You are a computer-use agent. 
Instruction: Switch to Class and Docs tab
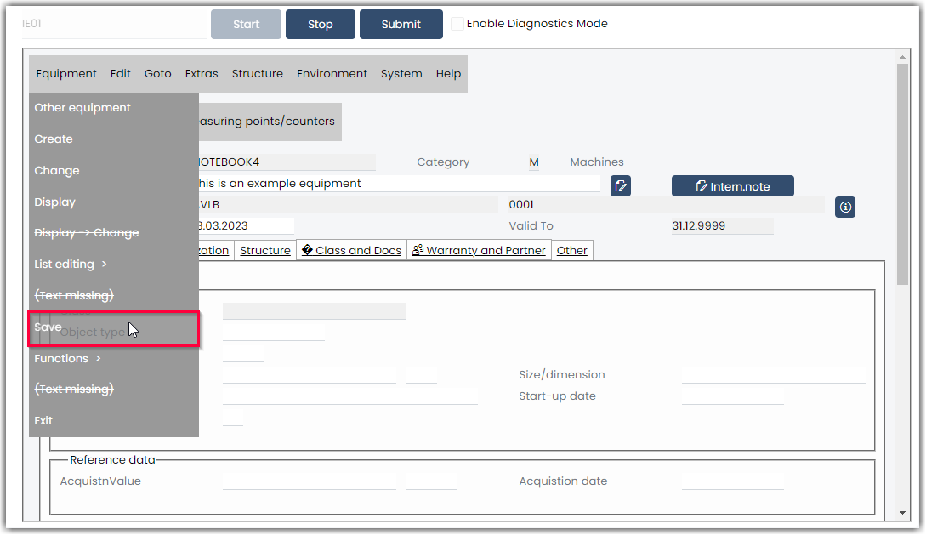(x=351, y=250)
